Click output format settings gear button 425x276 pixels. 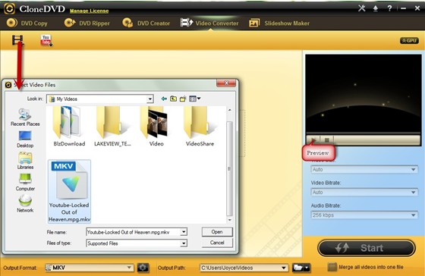[x=143, y=268]
